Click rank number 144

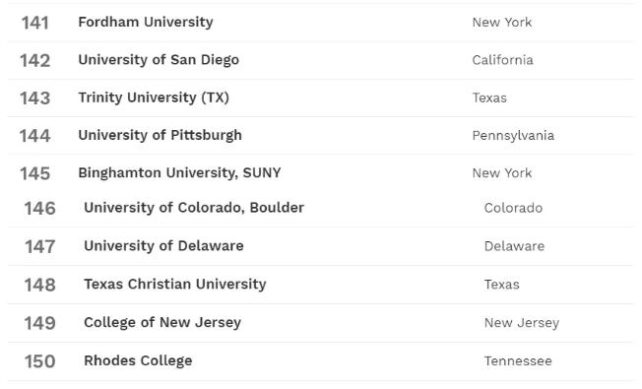point(34,136)
